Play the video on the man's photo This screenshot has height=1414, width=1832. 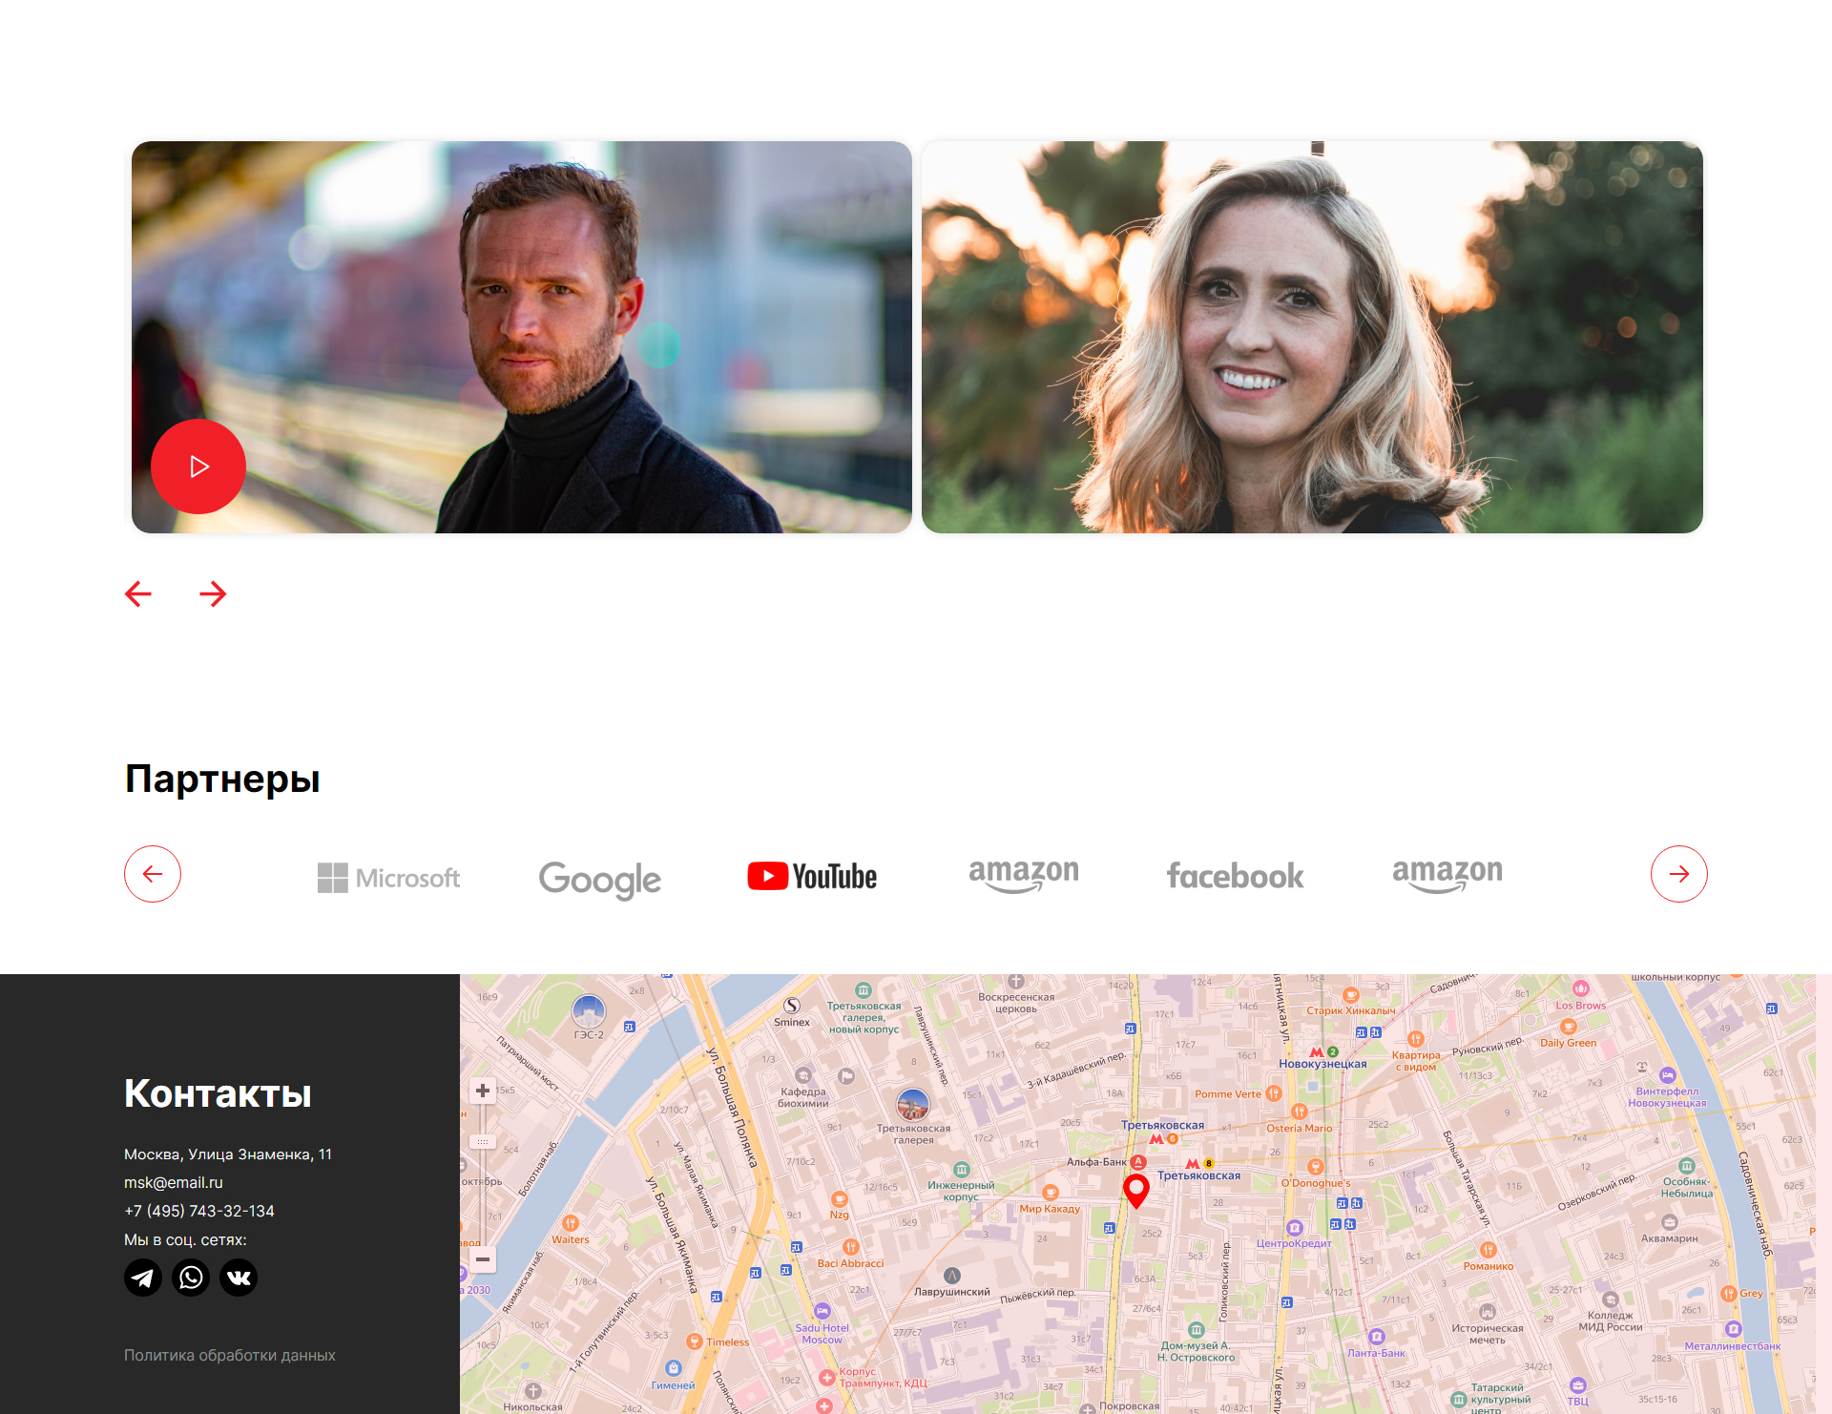click(x=198, y=467)
